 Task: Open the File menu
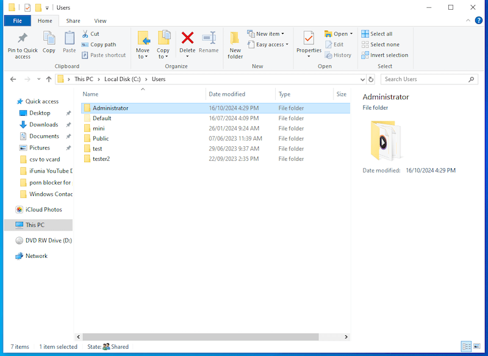coord(17,20)
